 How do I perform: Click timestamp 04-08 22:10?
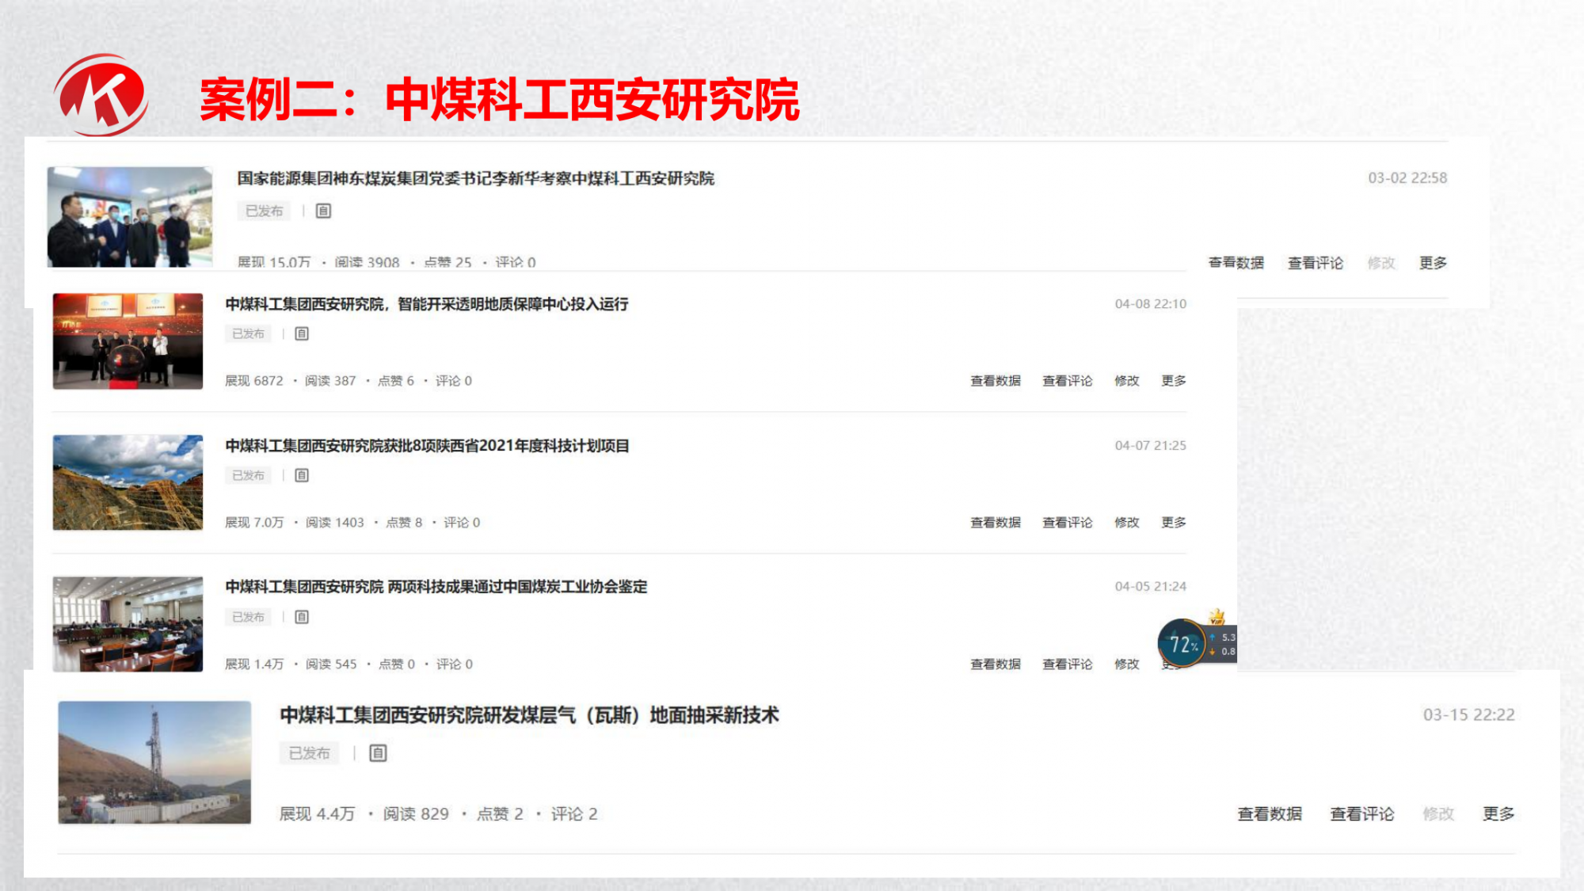(x=1151, y=304)
